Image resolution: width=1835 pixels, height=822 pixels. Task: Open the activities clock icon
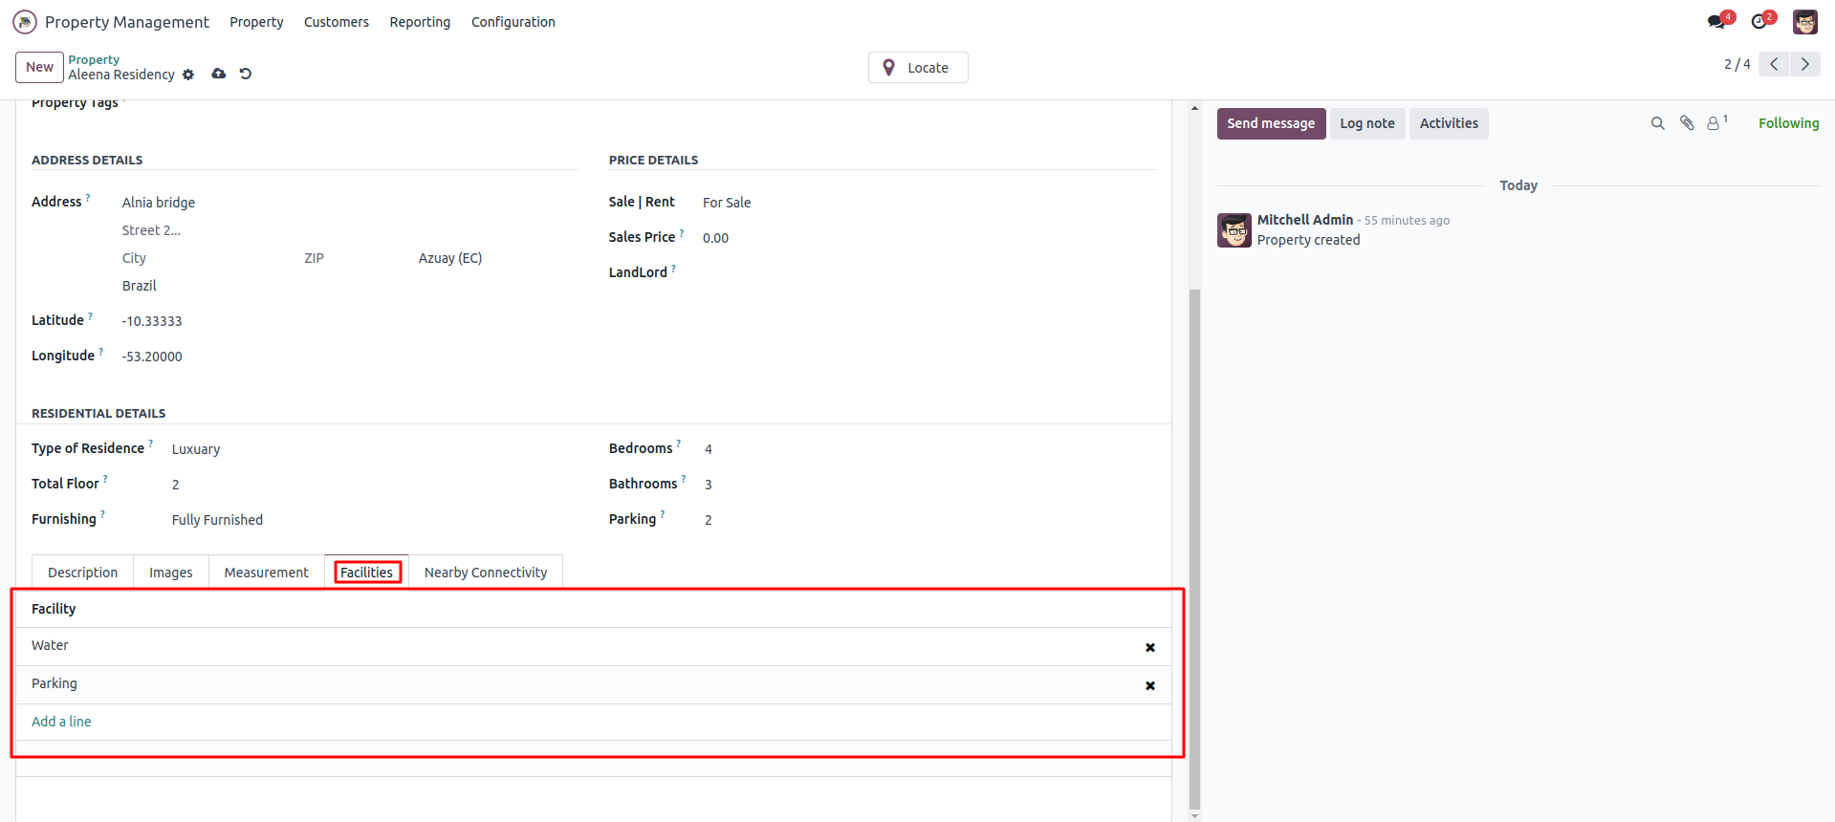pos(1759,22)
